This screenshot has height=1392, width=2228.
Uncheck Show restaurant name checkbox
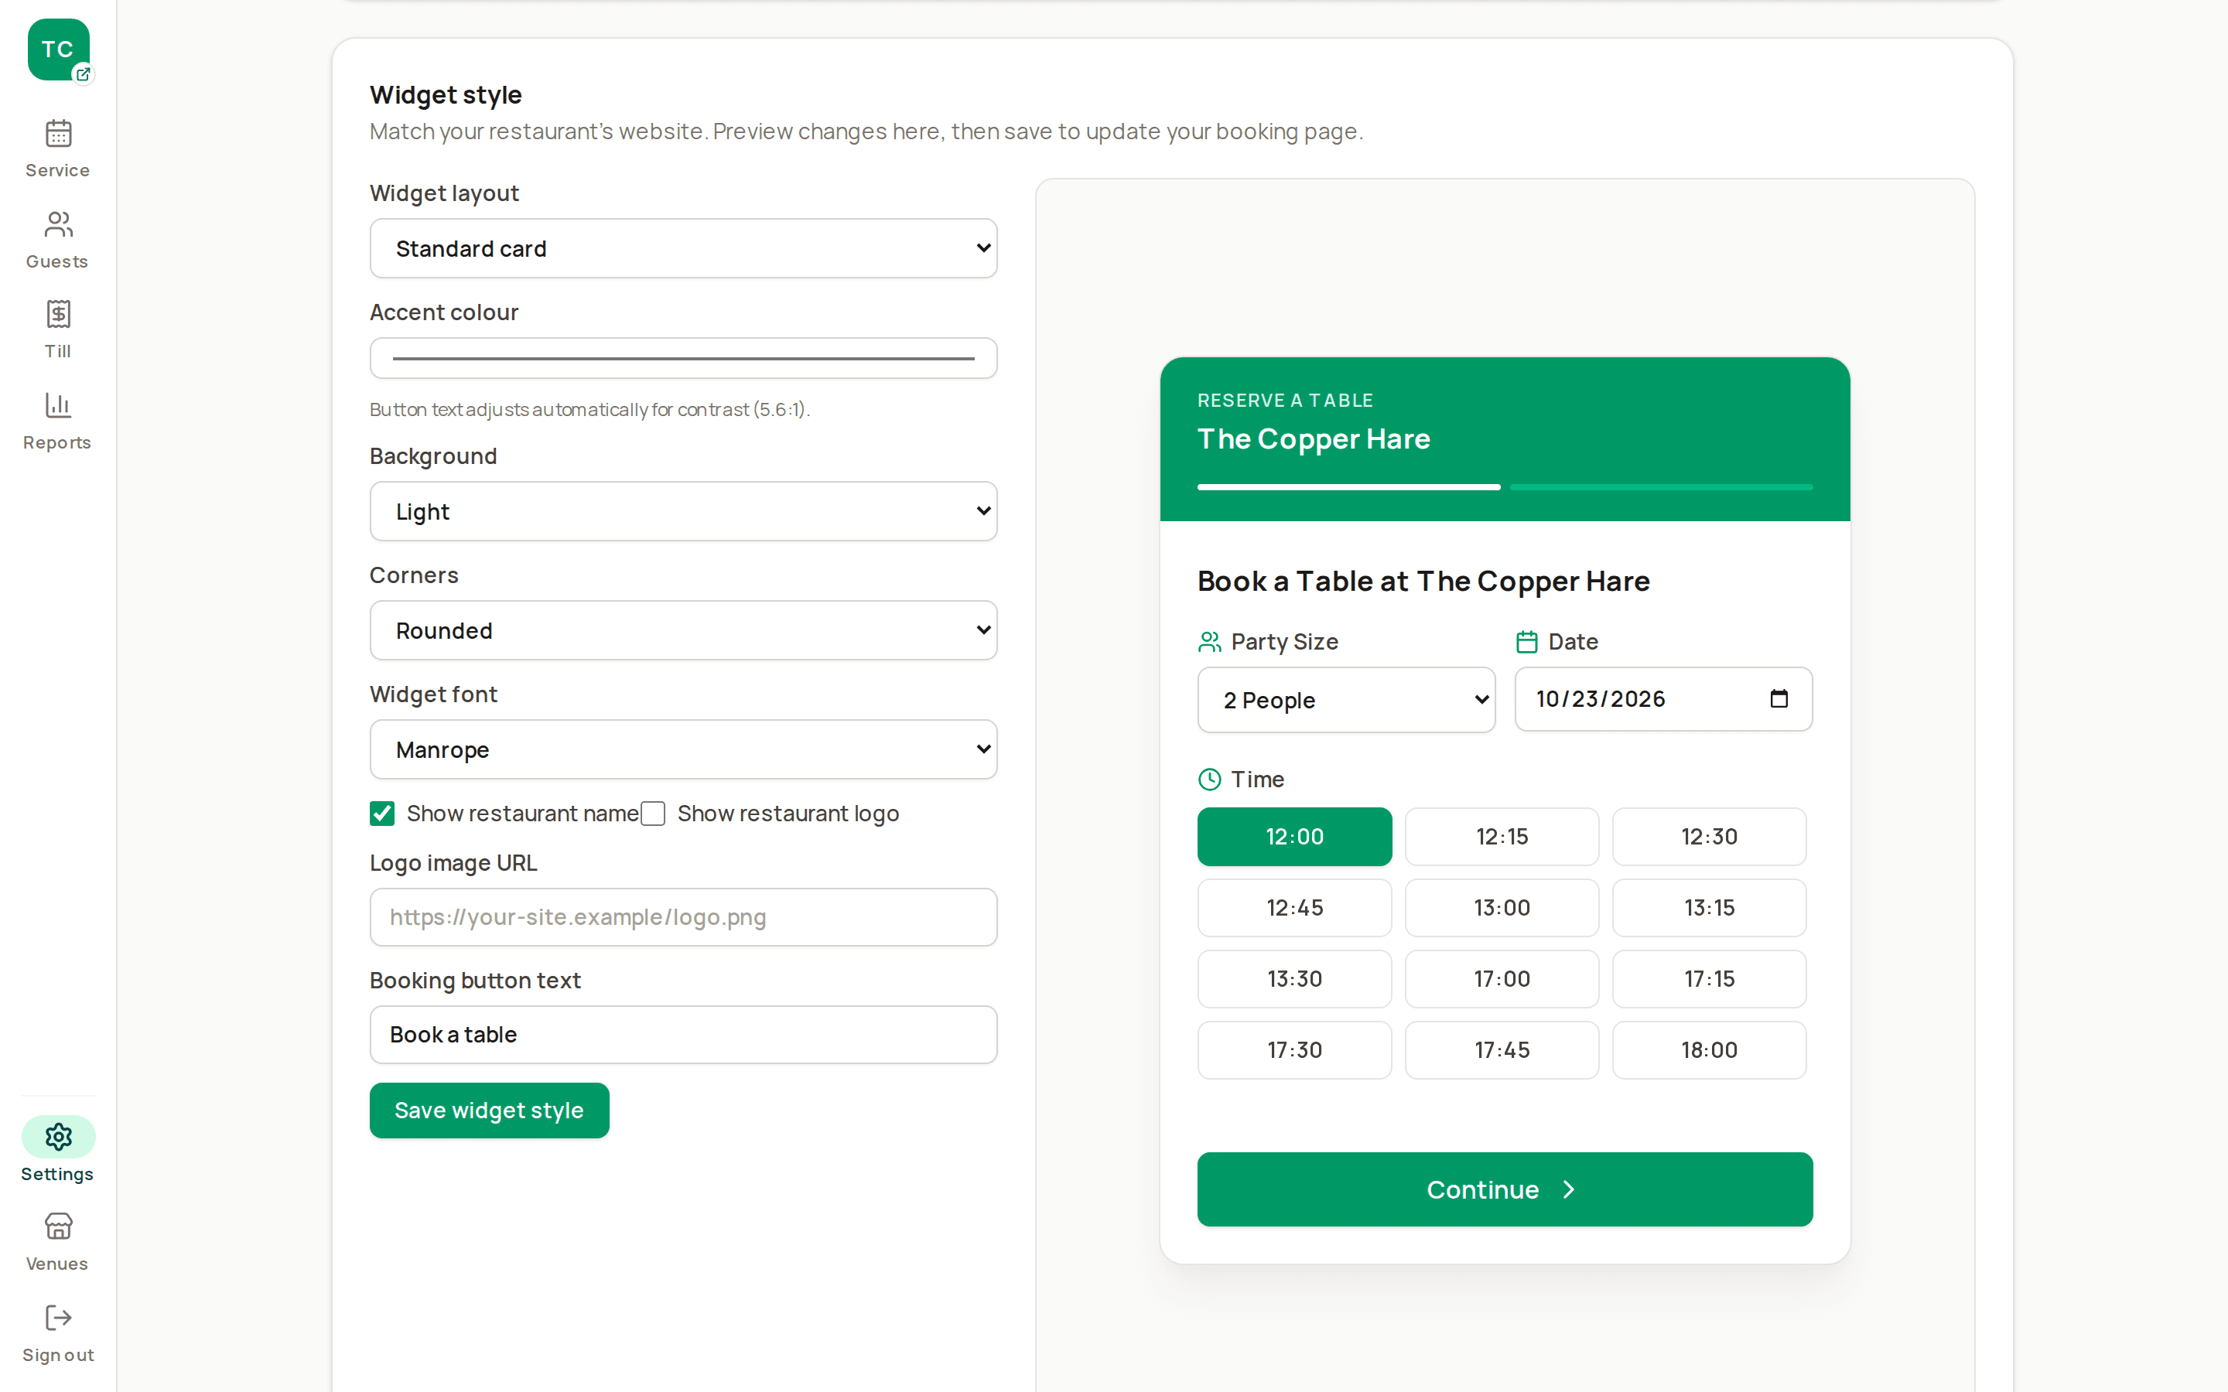[x=382, y=814]
